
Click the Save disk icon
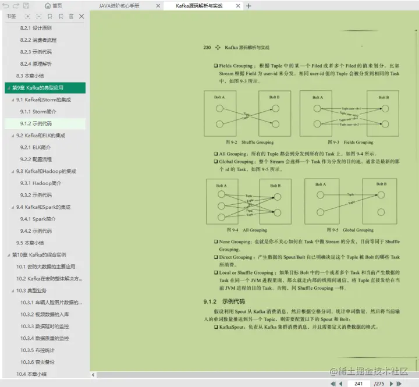click(26, 6)
